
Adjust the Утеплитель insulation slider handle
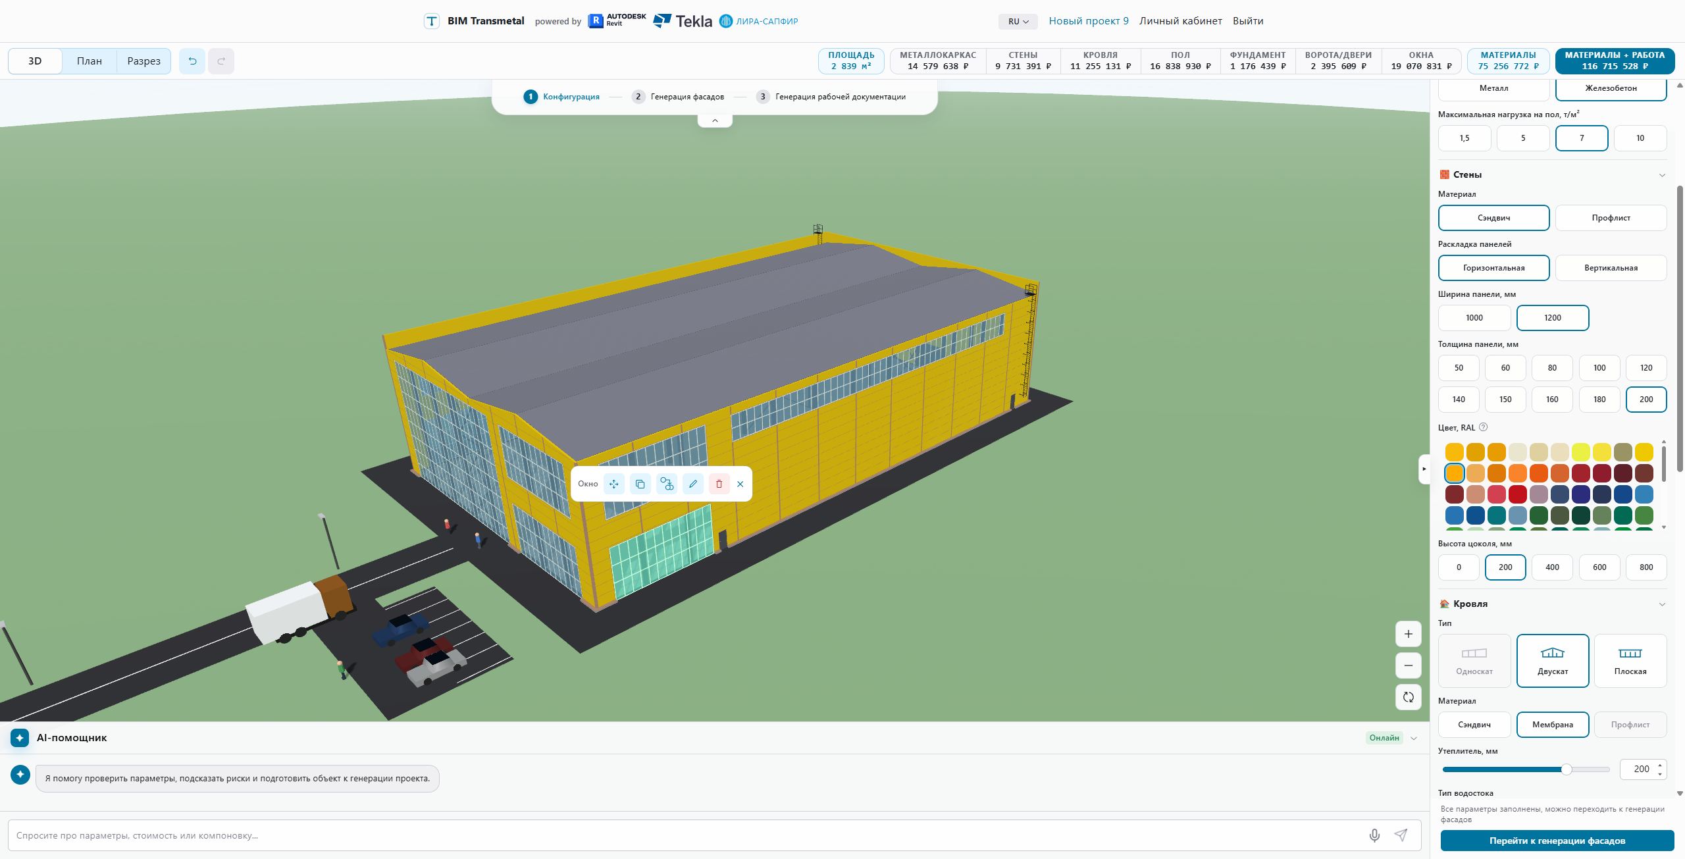(1567, 769)
